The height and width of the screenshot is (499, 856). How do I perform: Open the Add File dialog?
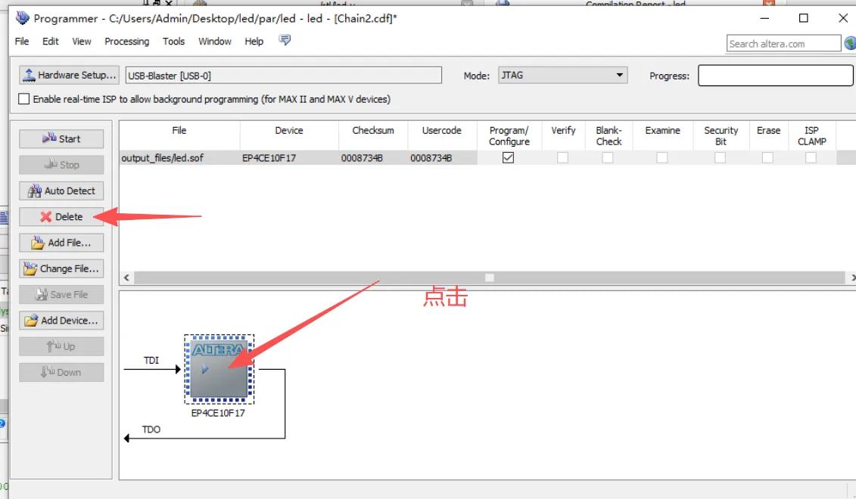(61, 243)
